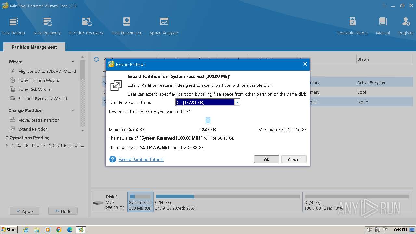Cancel the Extend Partition dialog
This screenshot has height=234, width=416.
[x=294, y=160]
